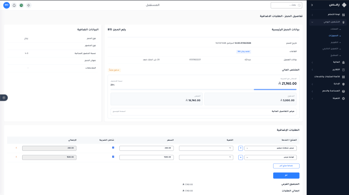Screen dimensions: 349x195
Task: Open قائمة المنتجات والخدمات menu item
Action: [x=328, y=76]
